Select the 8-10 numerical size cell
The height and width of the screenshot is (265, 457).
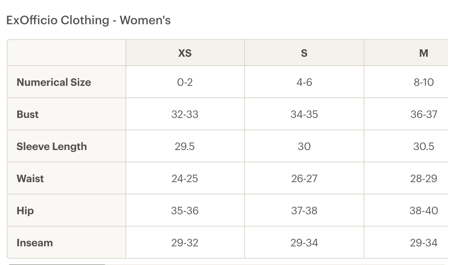click(423, 82)
